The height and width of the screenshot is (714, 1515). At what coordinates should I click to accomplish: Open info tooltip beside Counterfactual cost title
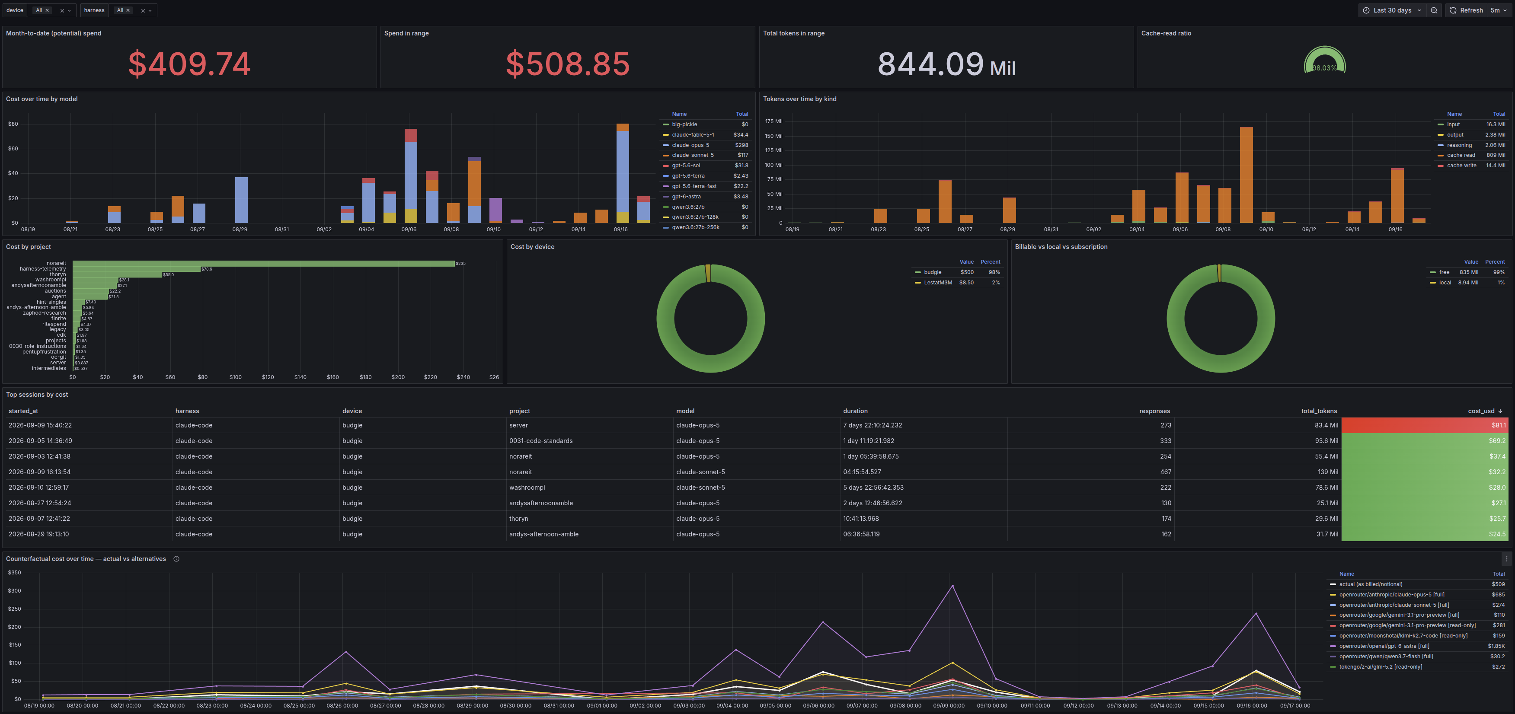(x=176, y=559)
